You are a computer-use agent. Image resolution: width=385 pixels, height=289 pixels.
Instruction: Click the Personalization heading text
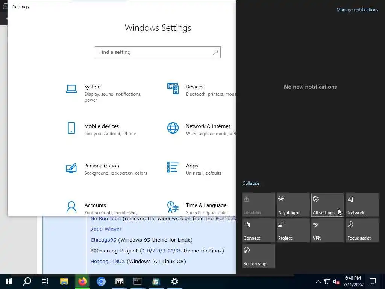pyautogui.click(x=102, y=166)
